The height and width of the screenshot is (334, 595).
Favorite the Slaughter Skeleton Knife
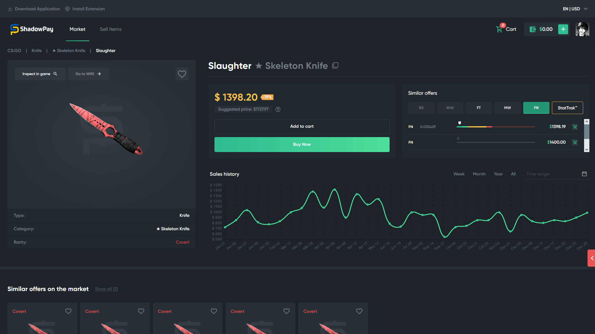[x=182, y=74]
